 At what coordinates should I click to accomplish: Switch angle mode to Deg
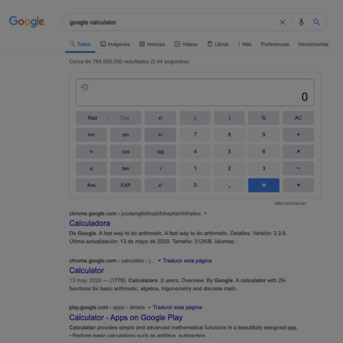pos(125,118)
